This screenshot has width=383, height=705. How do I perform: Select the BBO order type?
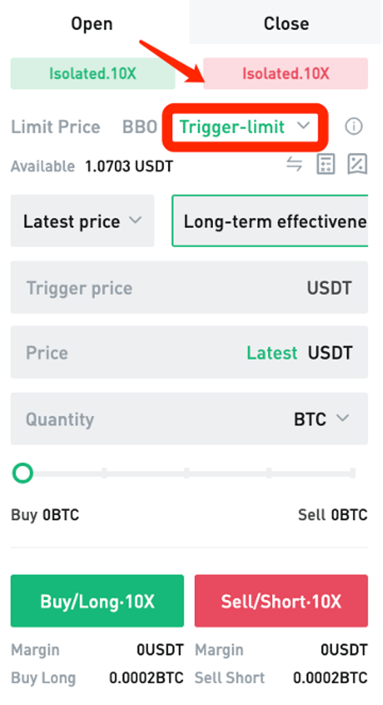tap(140, 127)
